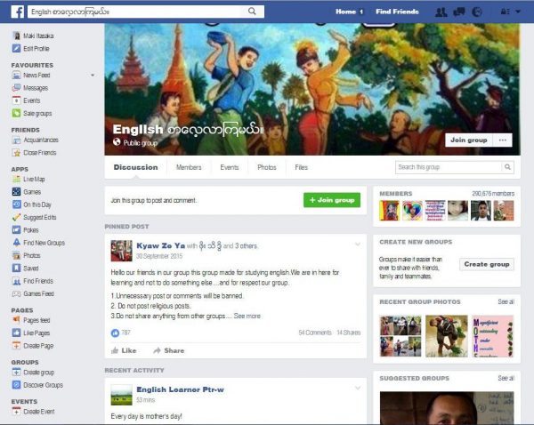Like the pinned post
534x425 pixels.
pos(124,350)
